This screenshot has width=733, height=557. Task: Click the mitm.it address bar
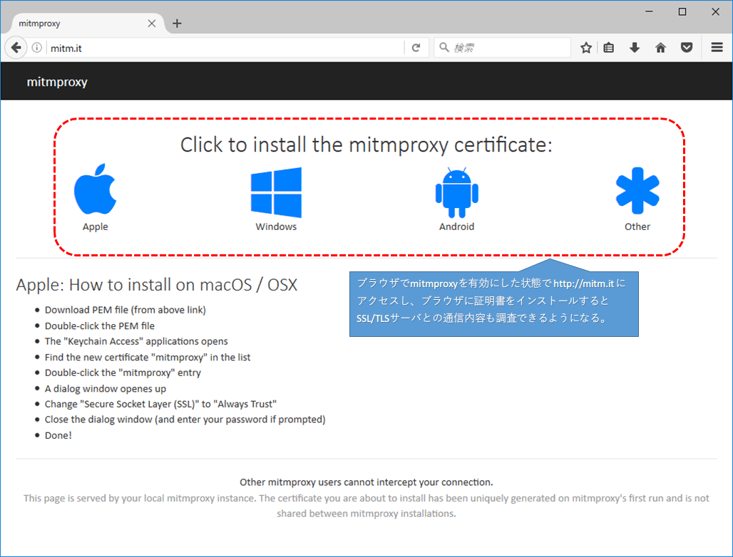pyautogui.click(x=227, y=48)
